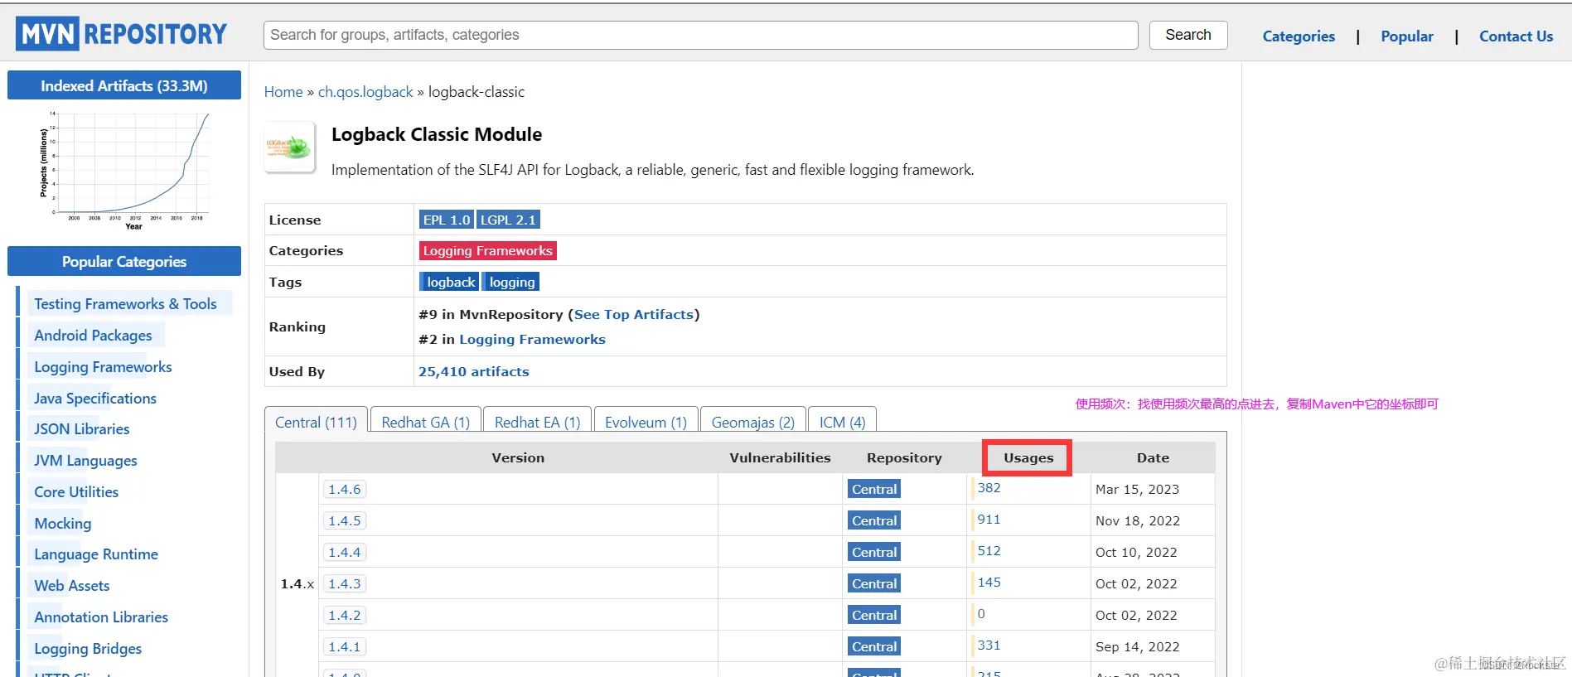Click the 0 usages value of 1.4.2
This screenshot has width=1572, height=677.
click(981, 613)
